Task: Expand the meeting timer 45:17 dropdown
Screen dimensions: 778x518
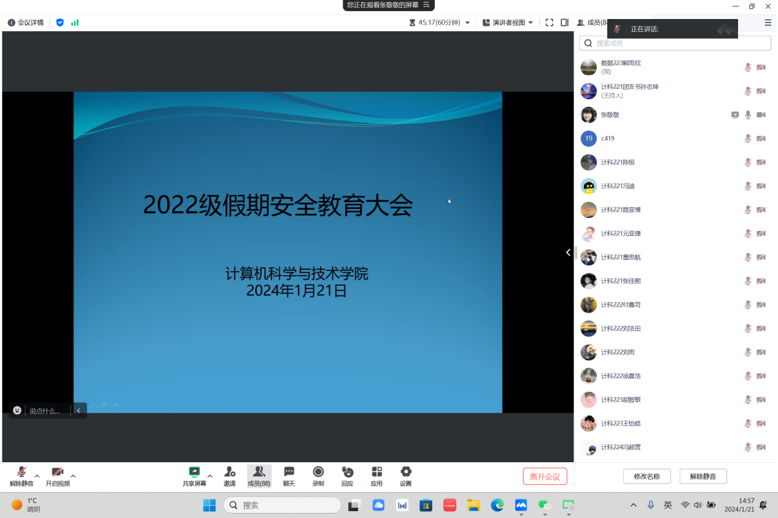Action: point(467,23)
